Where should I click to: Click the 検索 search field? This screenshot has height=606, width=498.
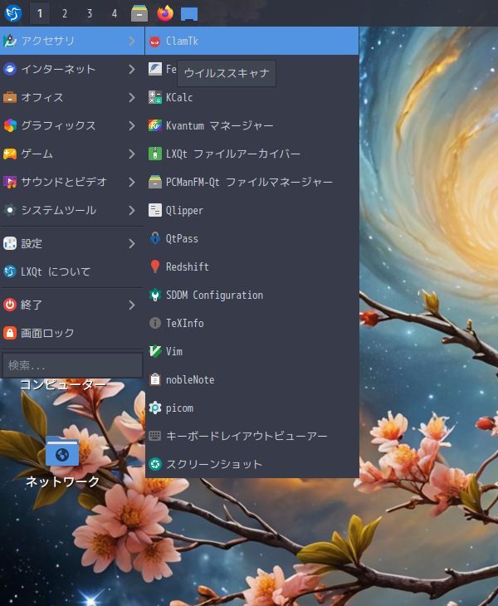[72, 365]
